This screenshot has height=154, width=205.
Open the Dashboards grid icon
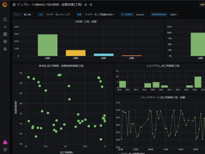[x=5, y=34]
